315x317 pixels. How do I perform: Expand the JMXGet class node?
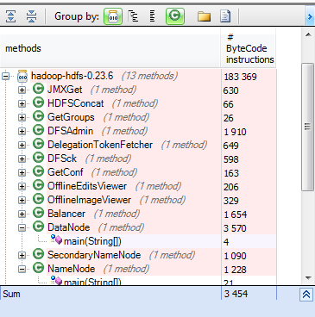(x=22, y=90)
